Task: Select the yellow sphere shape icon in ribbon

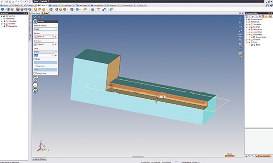Action: 35,9
